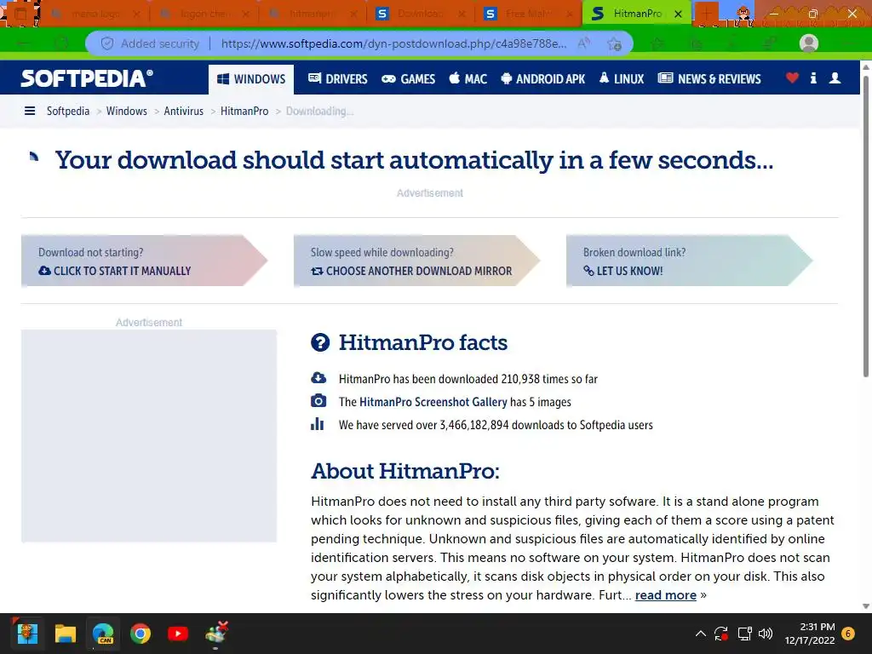Click the left sidebar advertisement box
Screen dimensions: 872x654
[149, 435]
